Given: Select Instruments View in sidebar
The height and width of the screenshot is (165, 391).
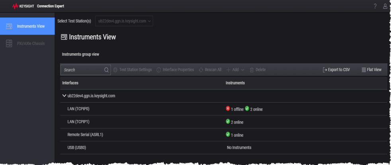Looking at the screenshot, I should [x=27, y=26].
